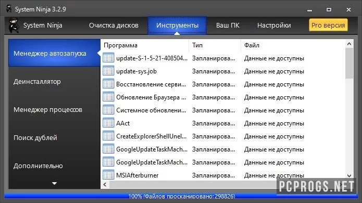Click the MSIAfterburner entry icon
The height and width of the screenshot is (203, 362).
[108, 175]
